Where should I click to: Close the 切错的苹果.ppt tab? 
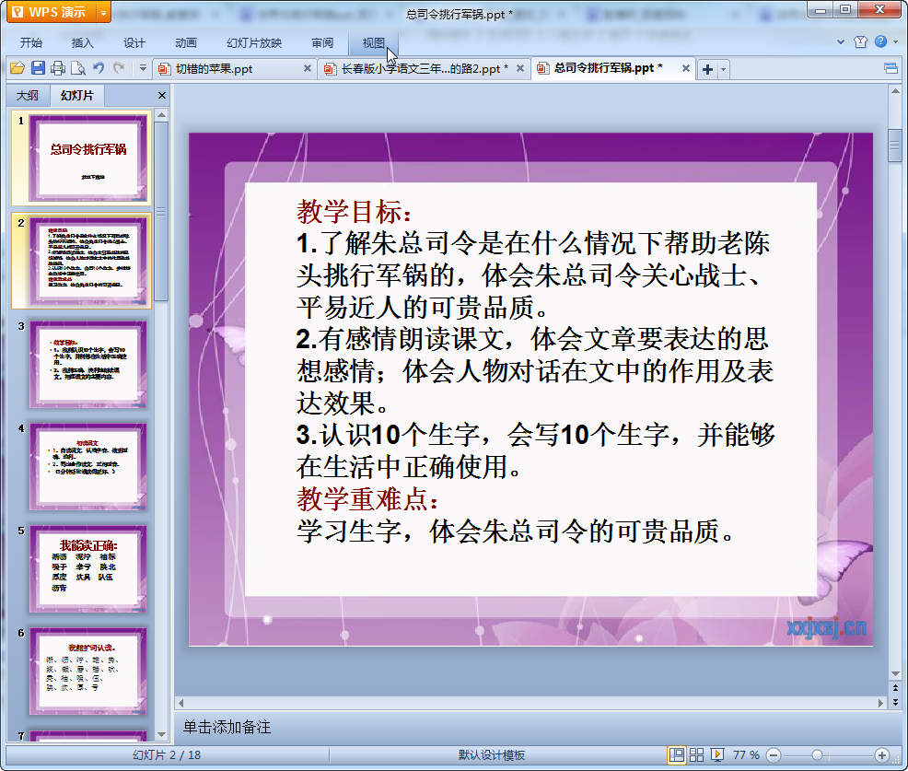[x=308, y=68]
